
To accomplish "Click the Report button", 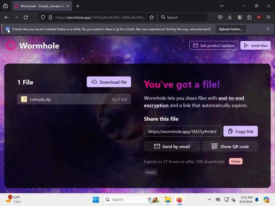I will (x=151, y=172).
